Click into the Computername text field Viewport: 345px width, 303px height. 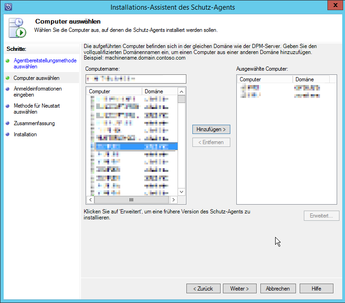coord(136,79)
